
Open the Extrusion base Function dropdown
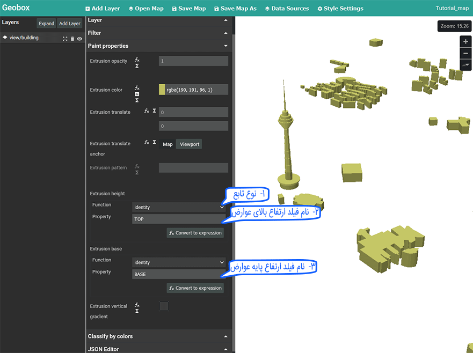click(179, 262)
